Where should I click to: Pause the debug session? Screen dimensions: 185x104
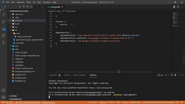(x=5, y=7)
